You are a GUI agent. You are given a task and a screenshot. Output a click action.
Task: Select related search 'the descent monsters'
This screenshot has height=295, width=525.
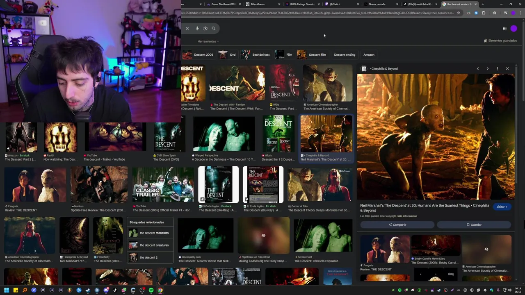tap(150, 233)
